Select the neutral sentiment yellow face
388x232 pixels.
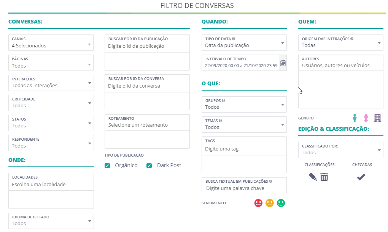coord(270,203)
